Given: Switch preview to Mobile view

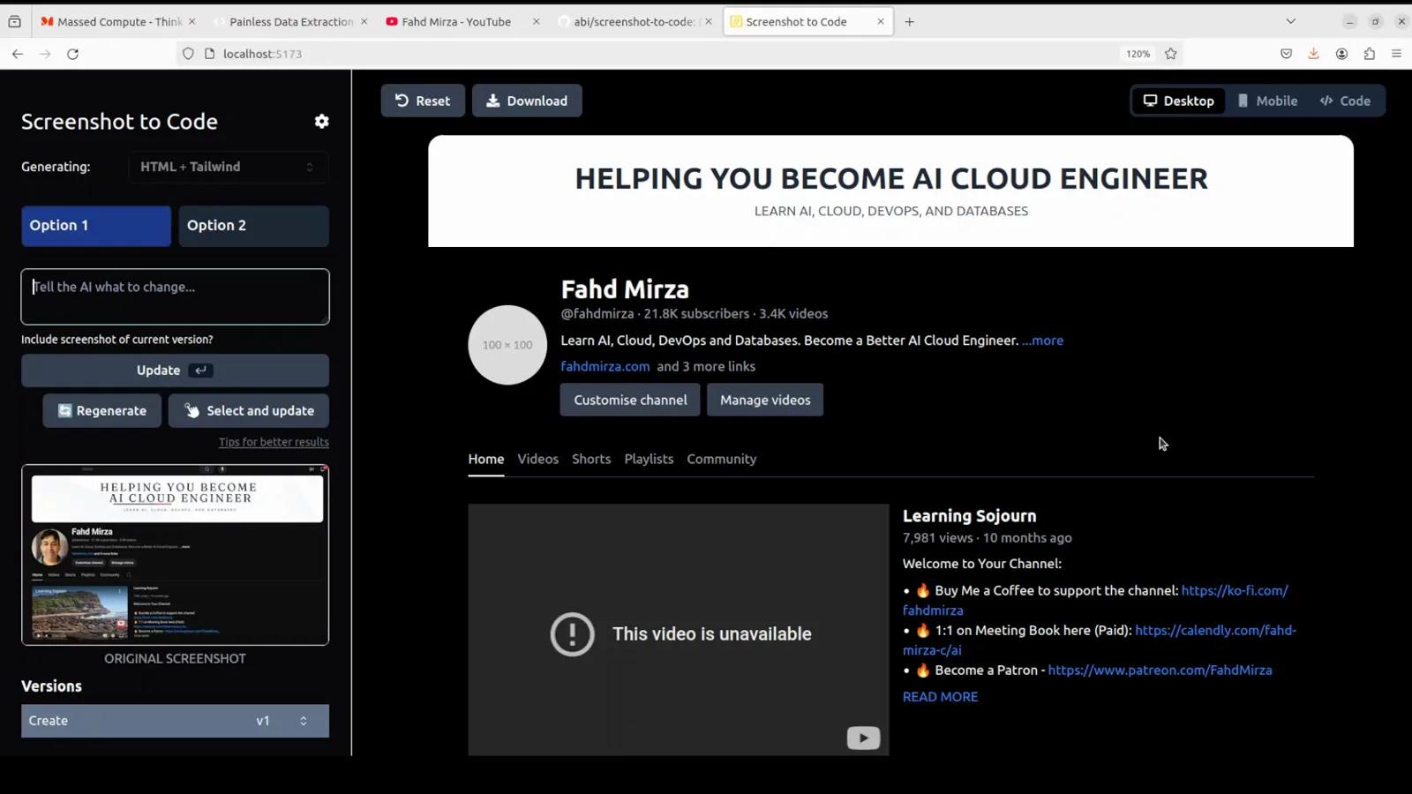Looking at the screenshot, I should 1268,101.
